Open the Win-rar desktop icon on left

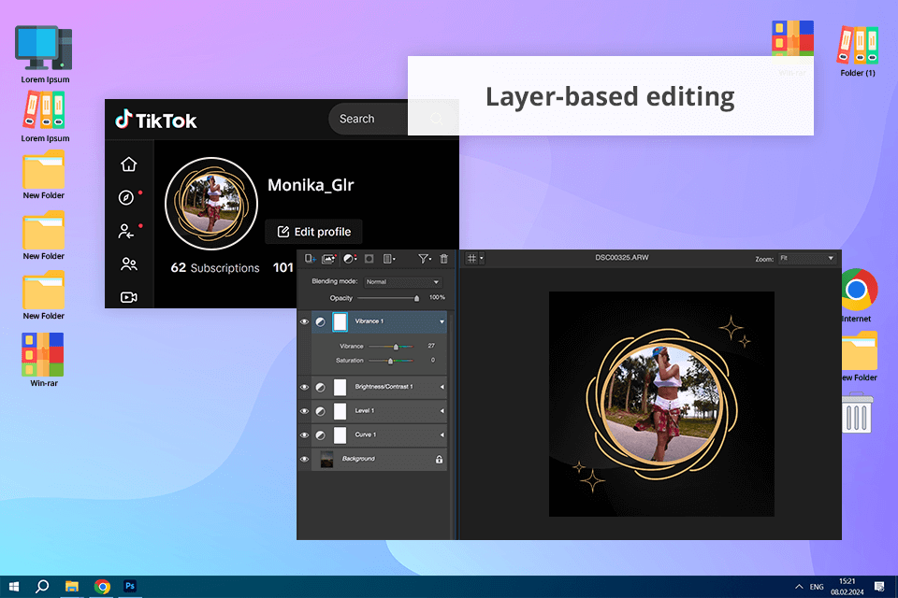point(44,361)
